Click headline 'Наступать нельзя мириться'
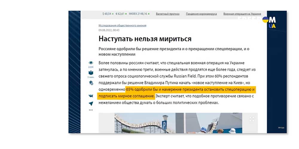 145,39
